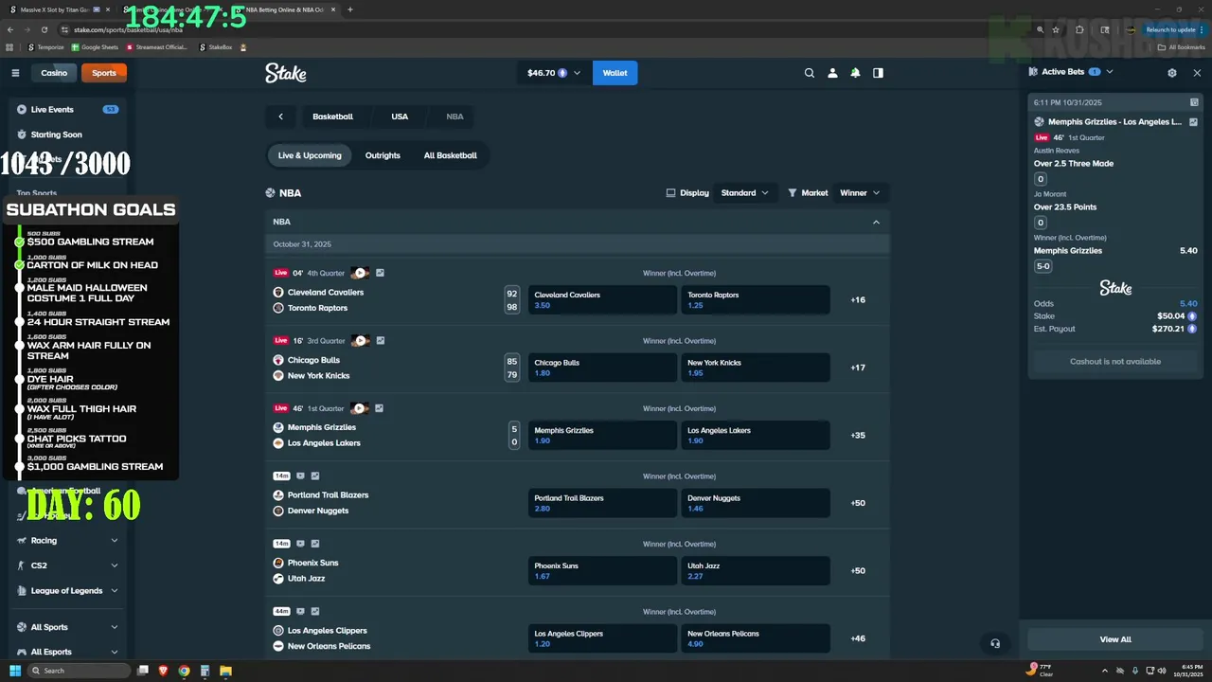Toggle the bet slip panel icon

(878, 73)
